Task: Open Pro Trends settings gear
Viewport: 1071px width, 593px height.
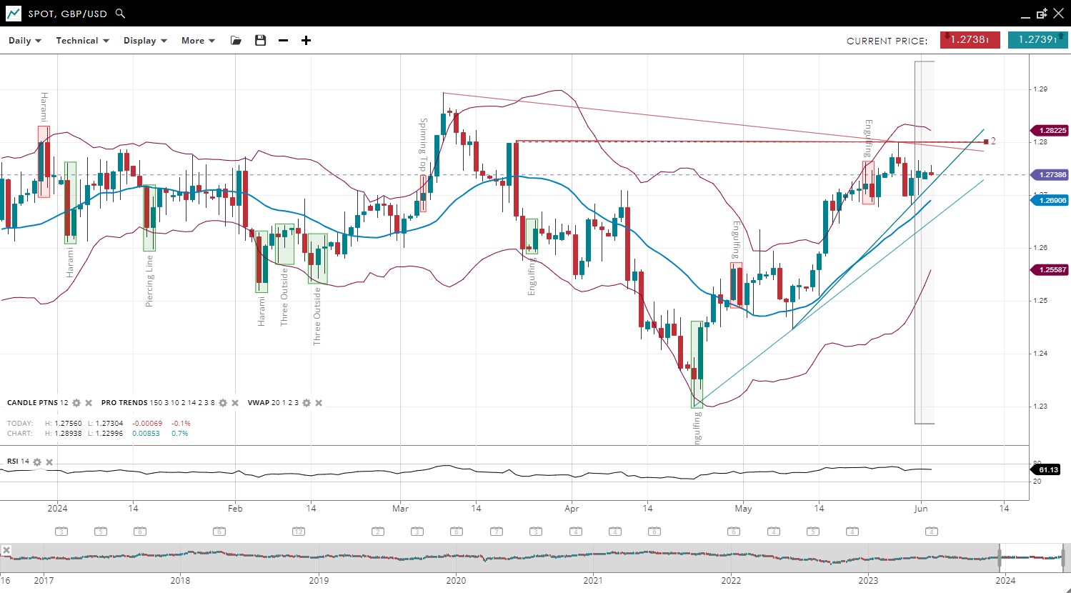Action: pyautogui.click(x=223, y=403)
